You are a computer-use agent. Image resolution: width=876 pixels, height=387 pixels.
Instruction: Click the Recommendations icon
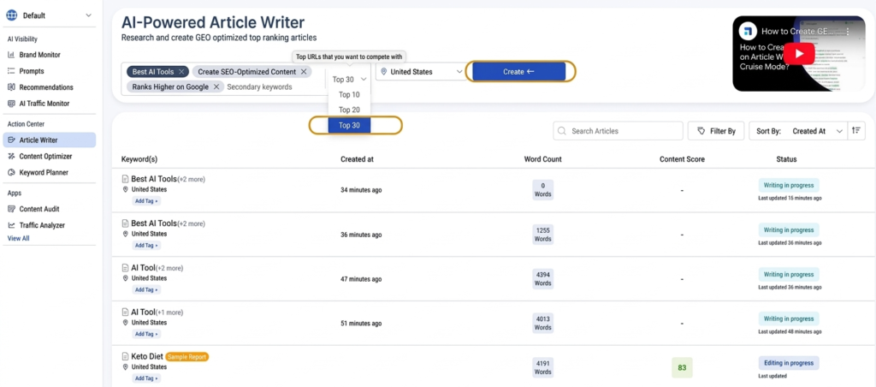click(x=11, y=87)
